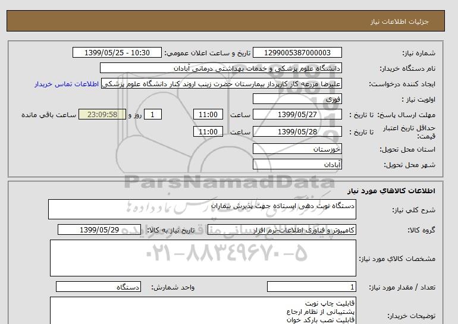Click the شماره نیاز field 1299005387000003
The image size is (458, 324).
click(297, 52)
